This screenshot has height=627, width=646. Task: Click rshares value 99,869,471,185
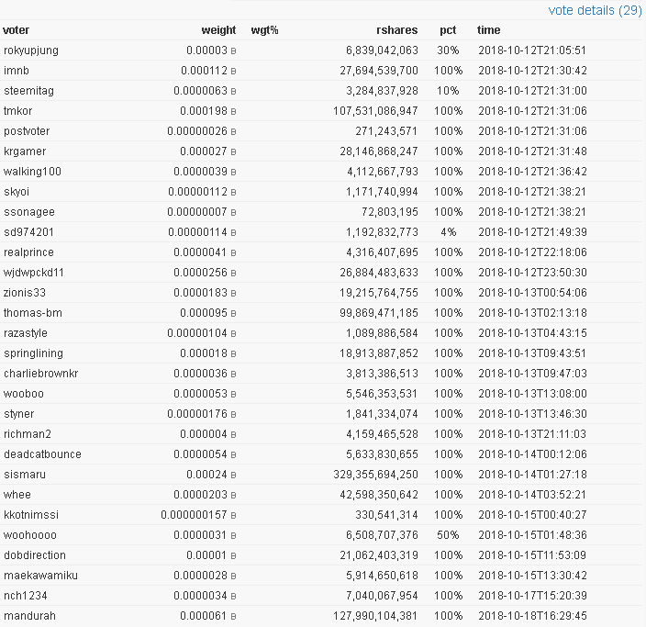[x=379, y=313]
